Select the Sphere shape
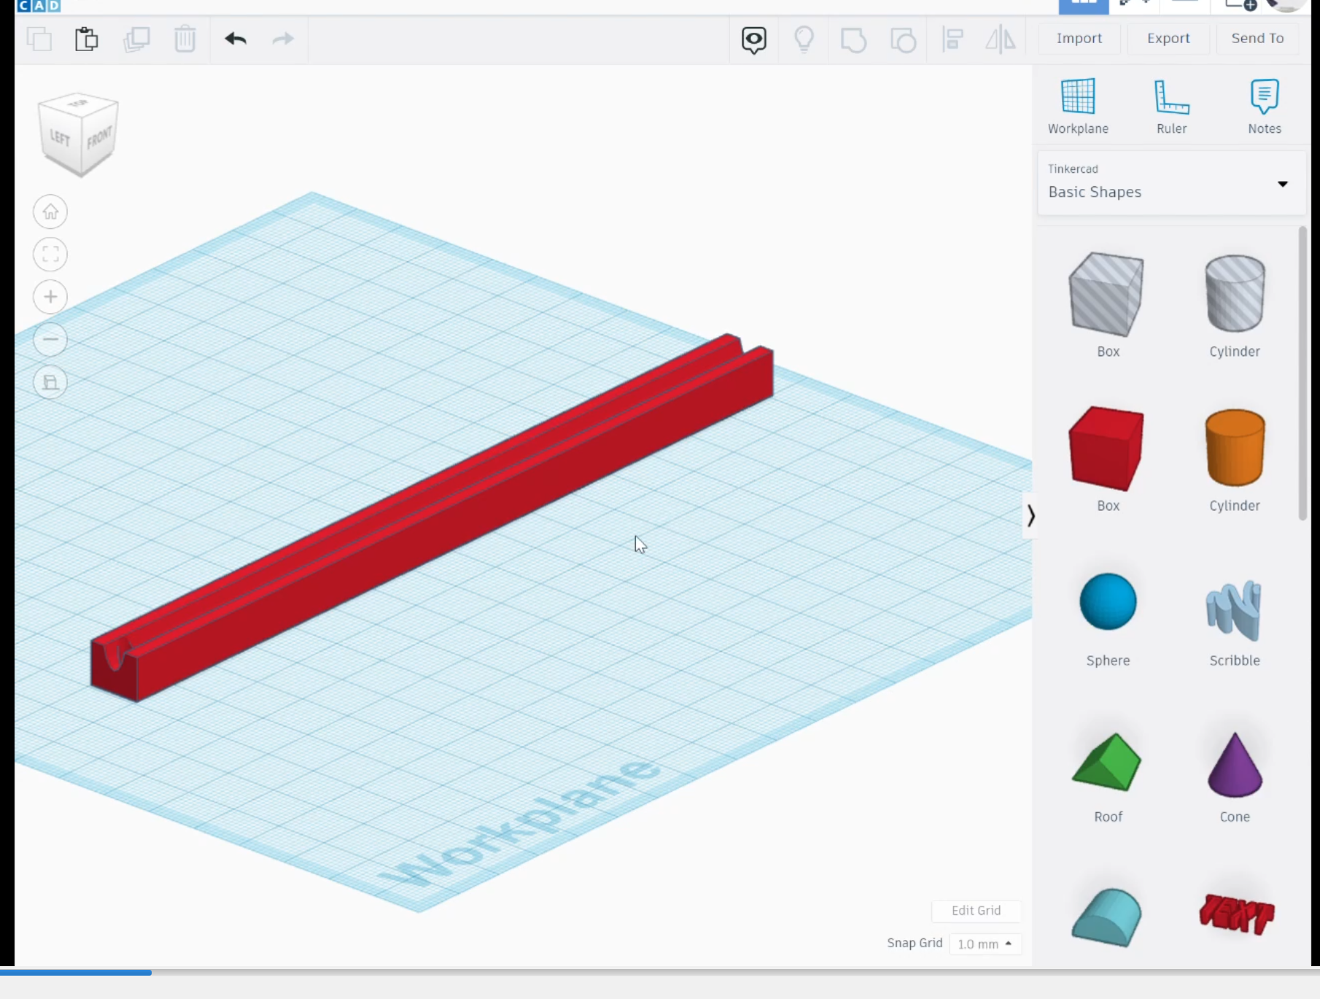Screen dimensions: 1320x999 point(1107,601)
